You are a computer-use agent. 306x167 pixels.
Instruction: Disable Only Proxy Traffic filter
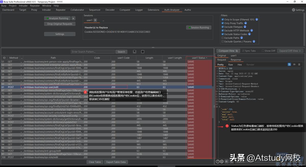tap(223, 23)
